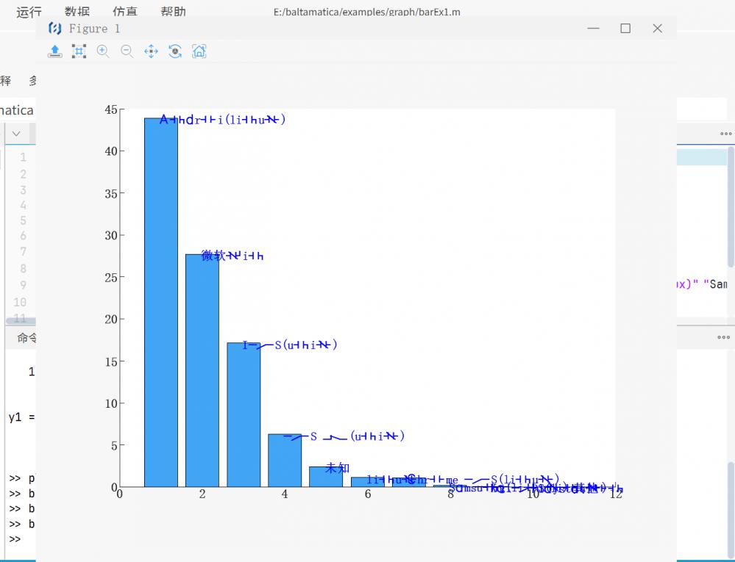Select the box zoom region tool

(x=79, y=51)
